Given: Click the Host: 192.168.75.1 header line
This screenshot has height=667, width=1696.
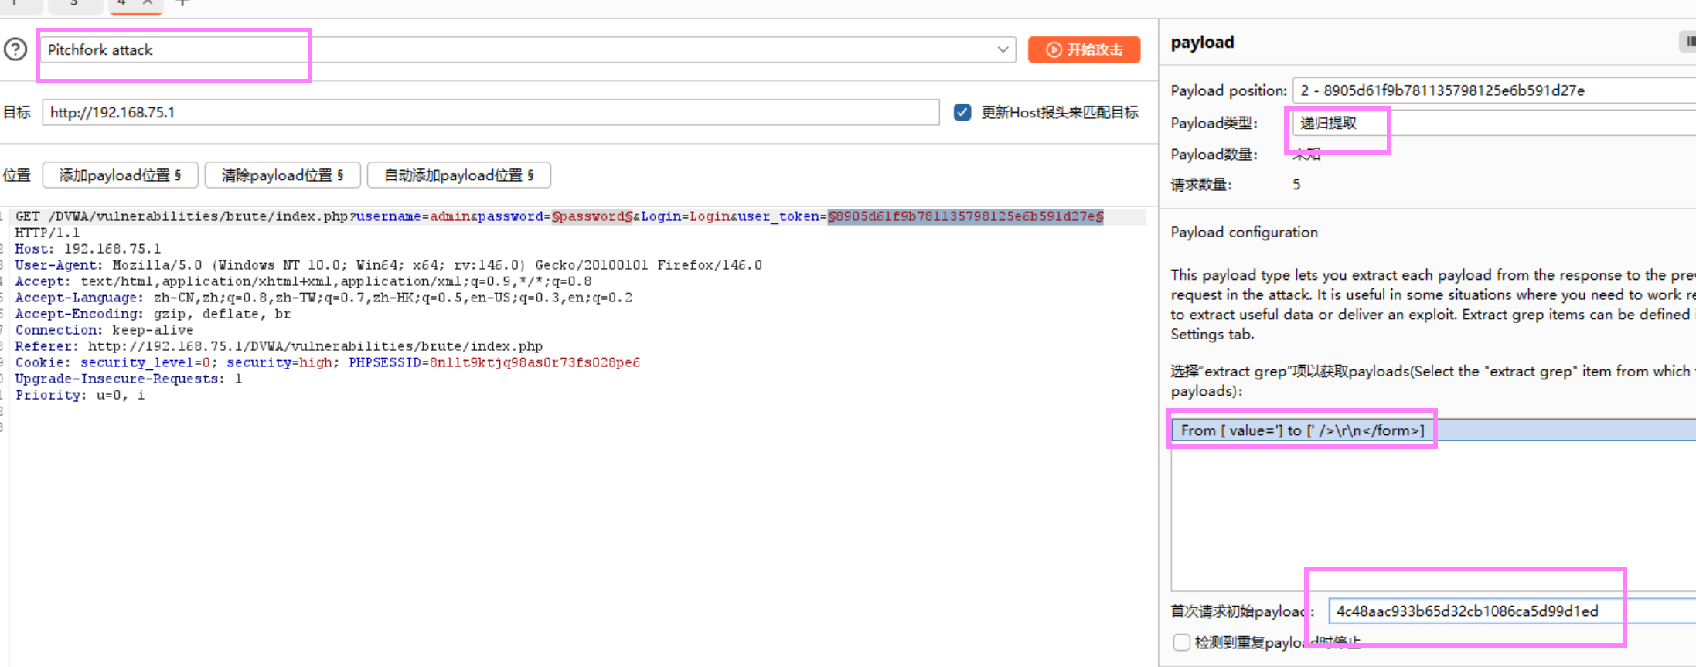Looking at the screenshot, I should pos(88,249).
